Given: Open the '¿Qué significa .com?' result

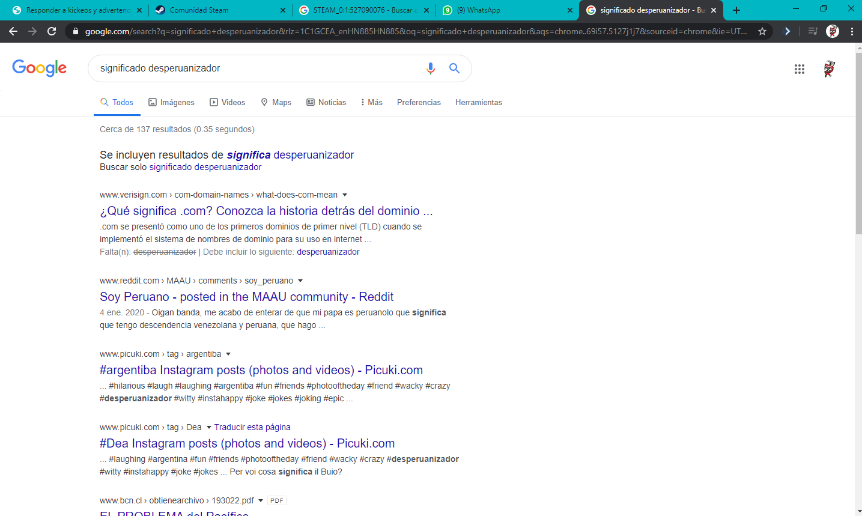Looking at the screenshot, I should (266, 211).
